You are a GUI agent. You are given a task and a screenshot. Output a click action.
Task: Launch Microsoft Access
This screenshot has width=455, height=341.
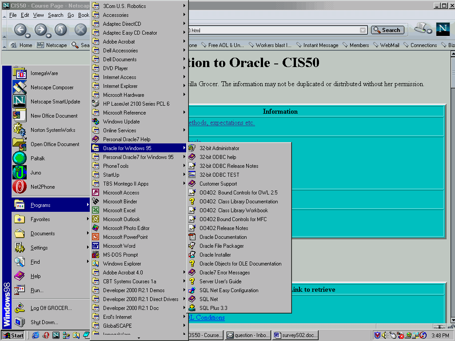pos(139,193)
